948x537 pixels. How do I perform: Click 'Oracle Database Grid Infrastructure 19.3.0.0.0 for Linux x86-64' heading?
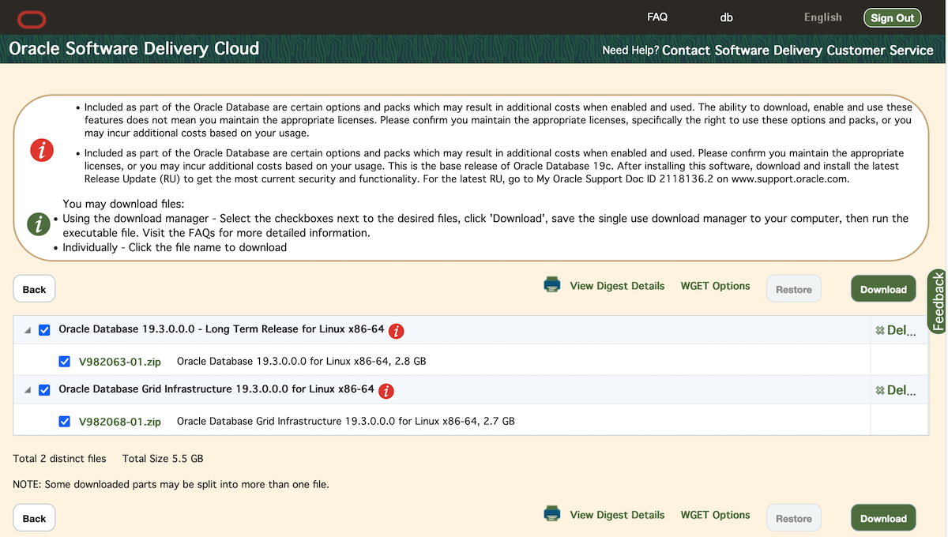pyautogui.click(x=216, y=389)
